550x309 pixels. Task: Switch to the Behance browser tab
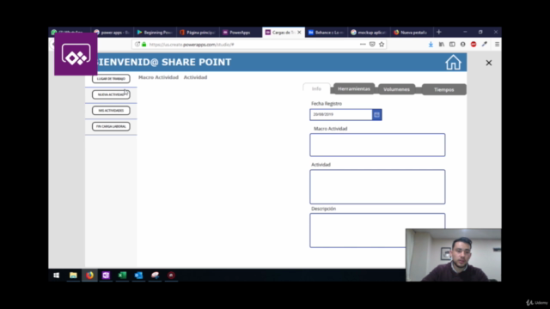click(326, 33)
